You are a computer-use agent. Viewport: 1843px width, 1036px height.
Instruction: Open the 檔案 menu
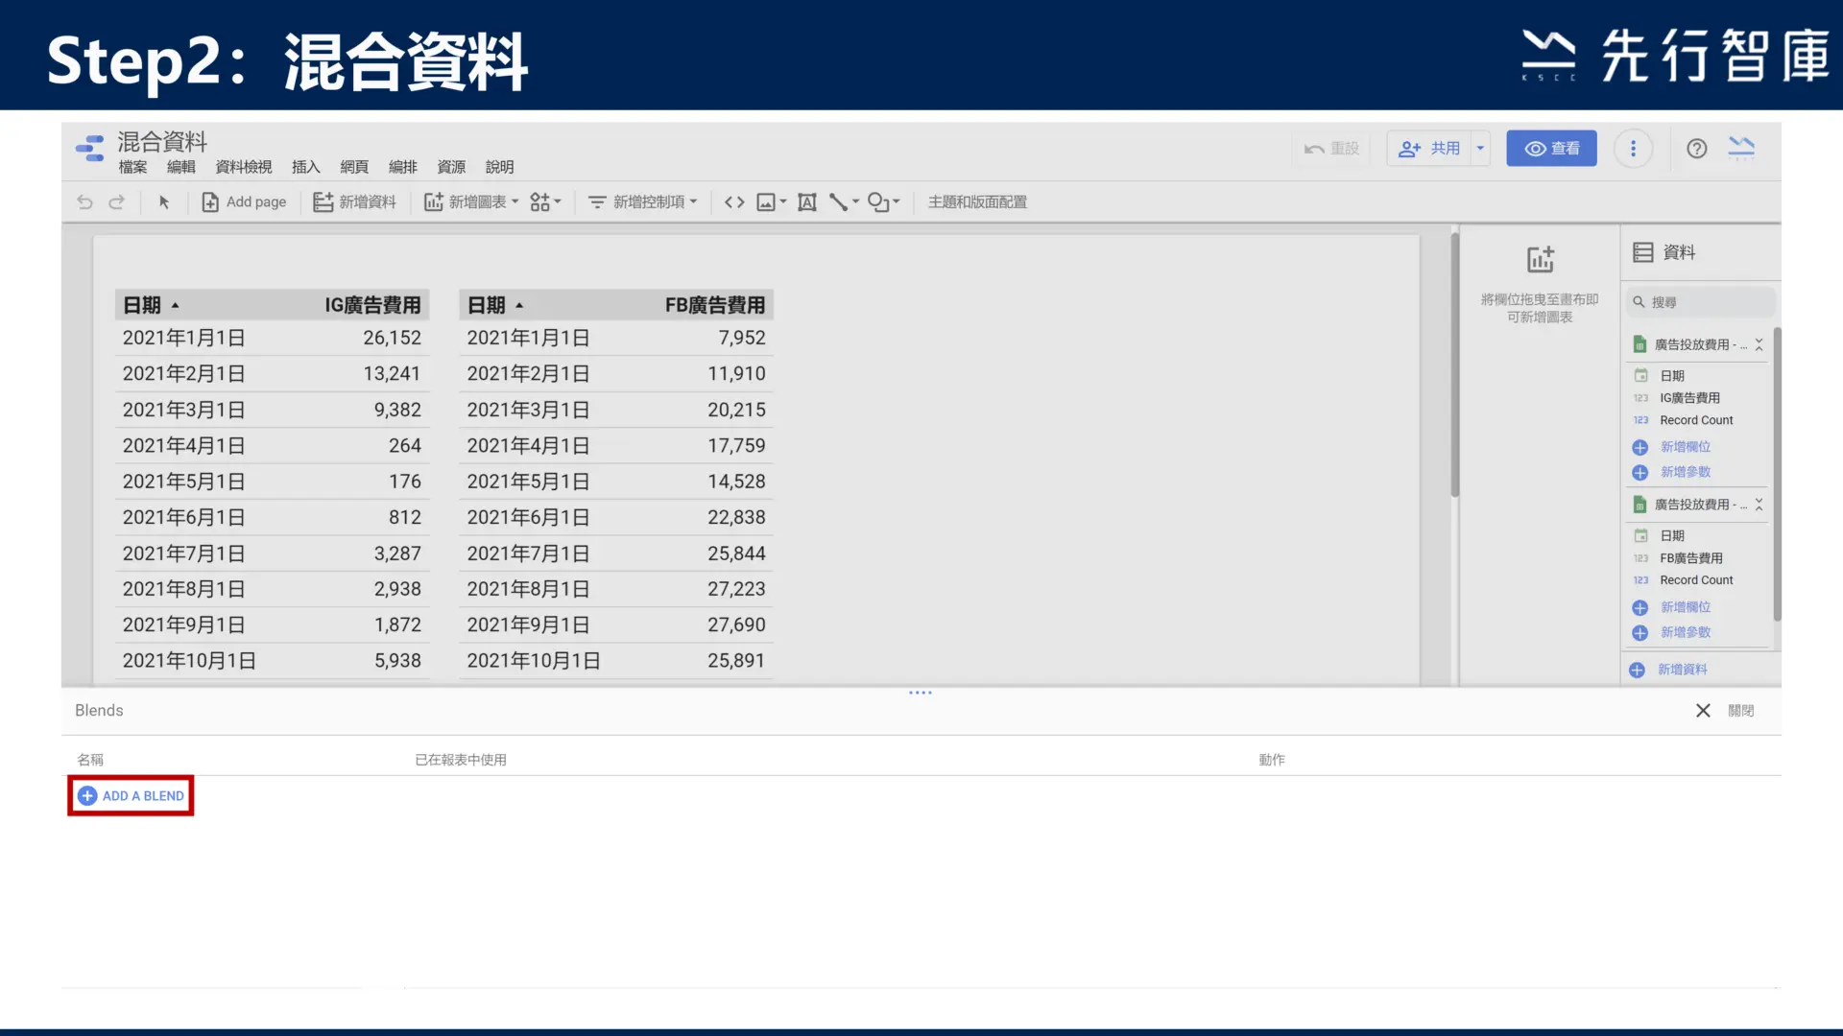coord(132,167)
